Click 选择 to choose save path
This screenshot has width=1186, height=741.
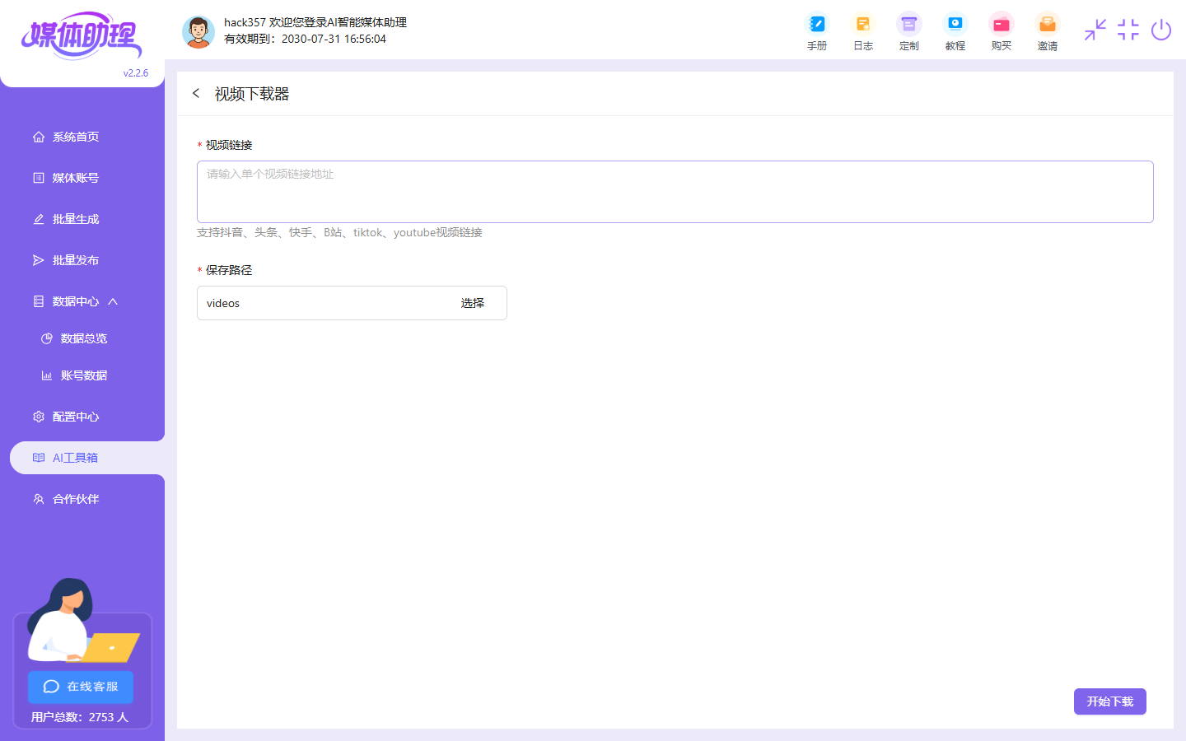pyautogui.click(x=472, y=303)
